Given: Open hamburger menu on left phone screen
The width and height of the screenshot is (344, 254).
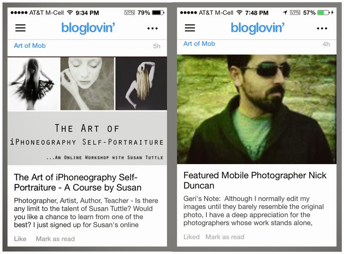Looking at the screenshot, I should (x=20, y=28).
